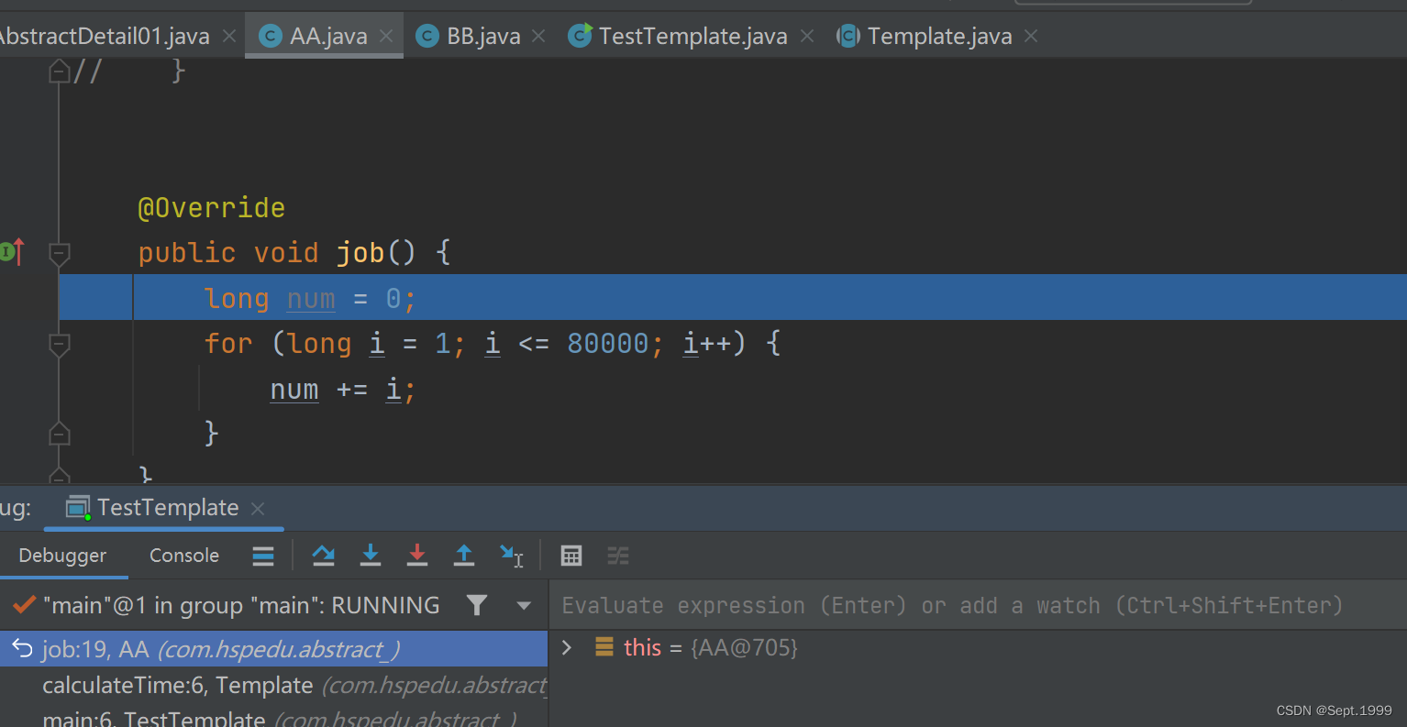
Task: Close the TestTemplate debug session tab
Action: 258,509
